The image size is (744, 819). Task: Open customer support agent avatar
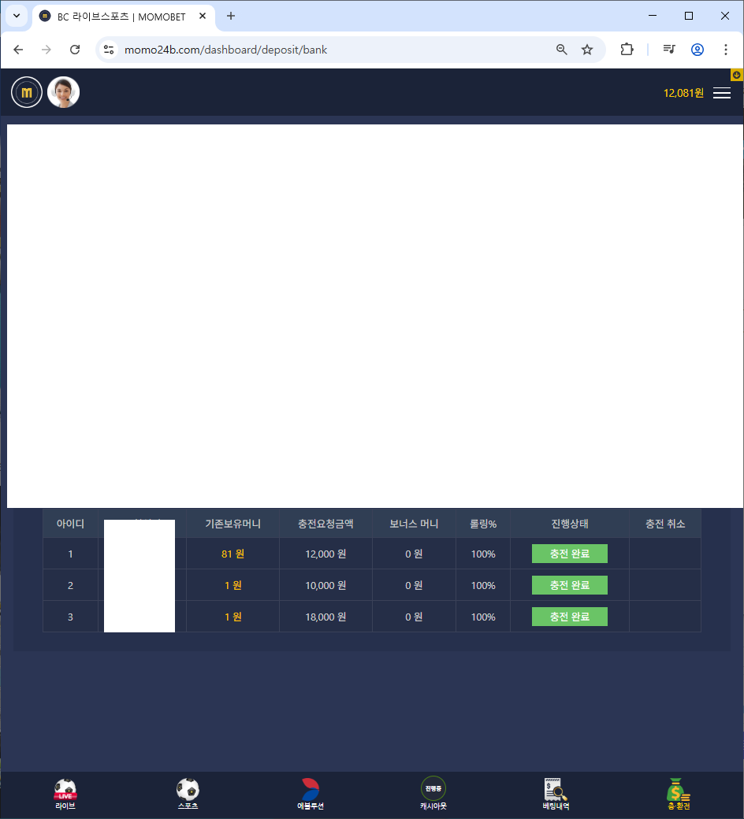[64, 92]
